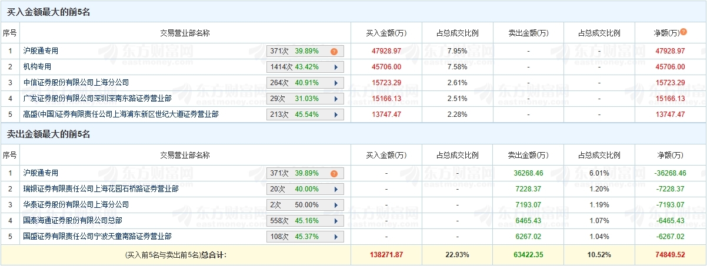
Task: Expand the 2次 50.00% stats for 华泰证券
Action: coord(336,205)
